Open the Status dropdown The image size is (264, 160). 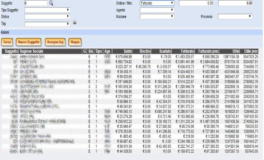pos(47,17)
